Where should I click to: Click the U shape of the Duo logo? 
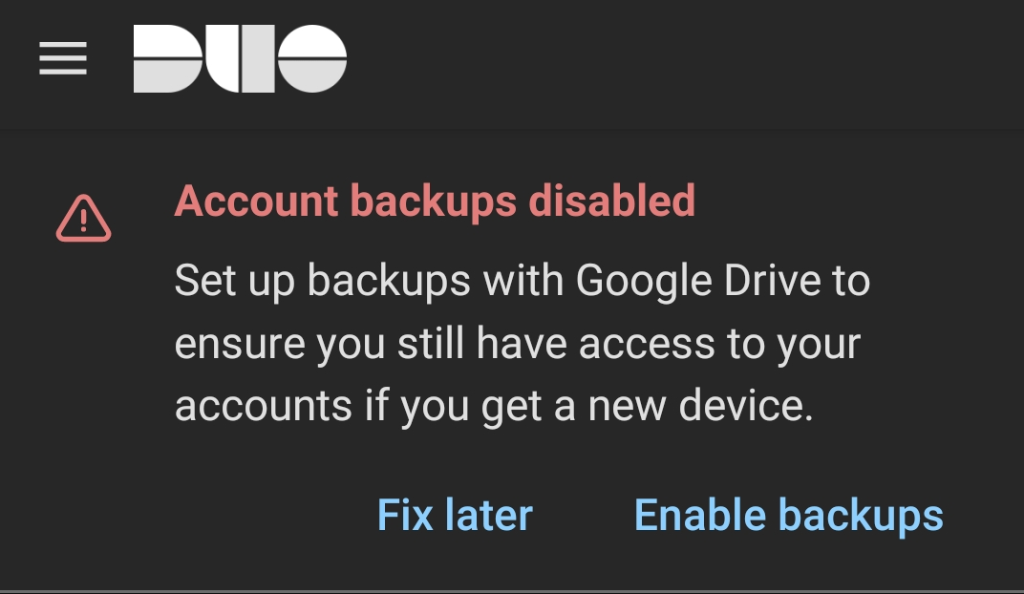[x=239, y=58]
